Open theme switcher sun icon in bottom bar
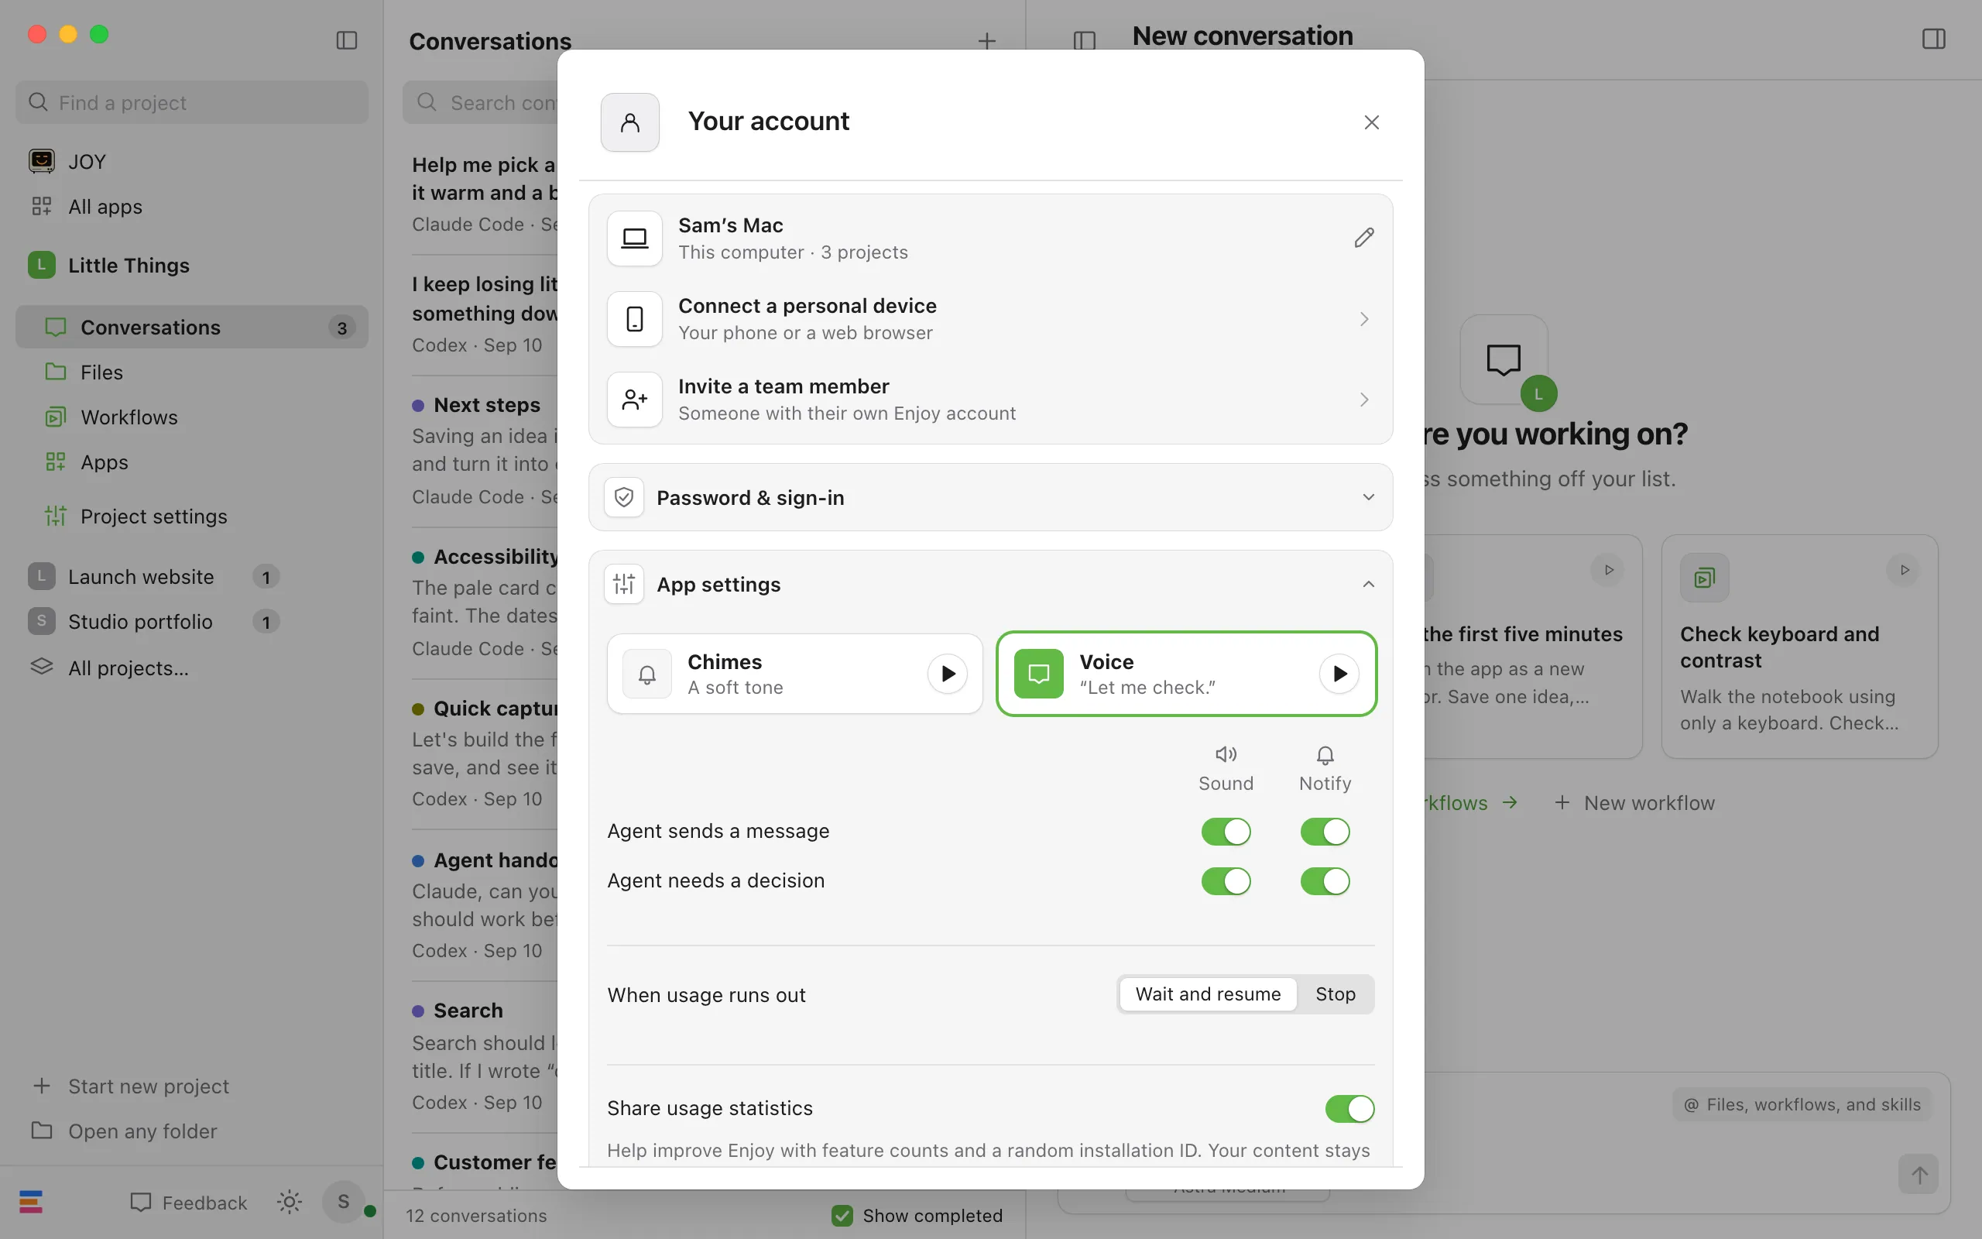This screenshot has height=1239, width=1982. pos(289,1202)
